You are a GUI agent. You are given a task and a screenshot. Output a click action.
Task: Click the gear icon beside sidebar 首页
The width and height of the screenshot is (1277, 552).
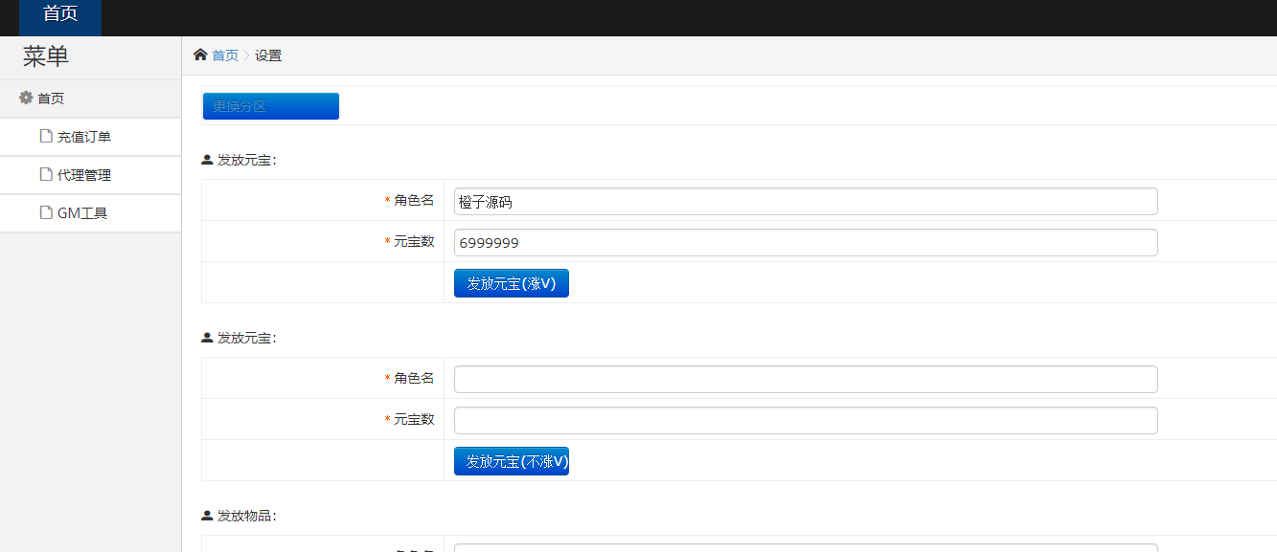point(26,98)
